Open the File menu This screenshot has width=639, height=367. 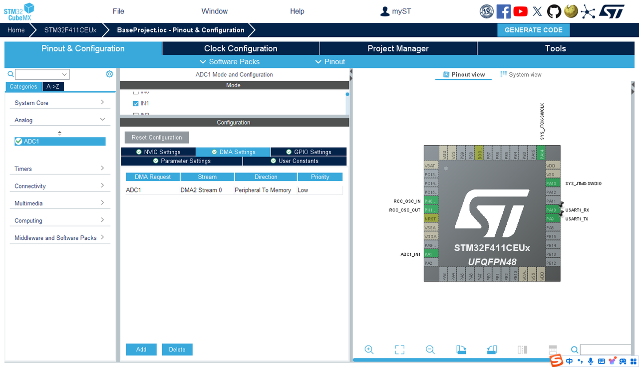118,11
